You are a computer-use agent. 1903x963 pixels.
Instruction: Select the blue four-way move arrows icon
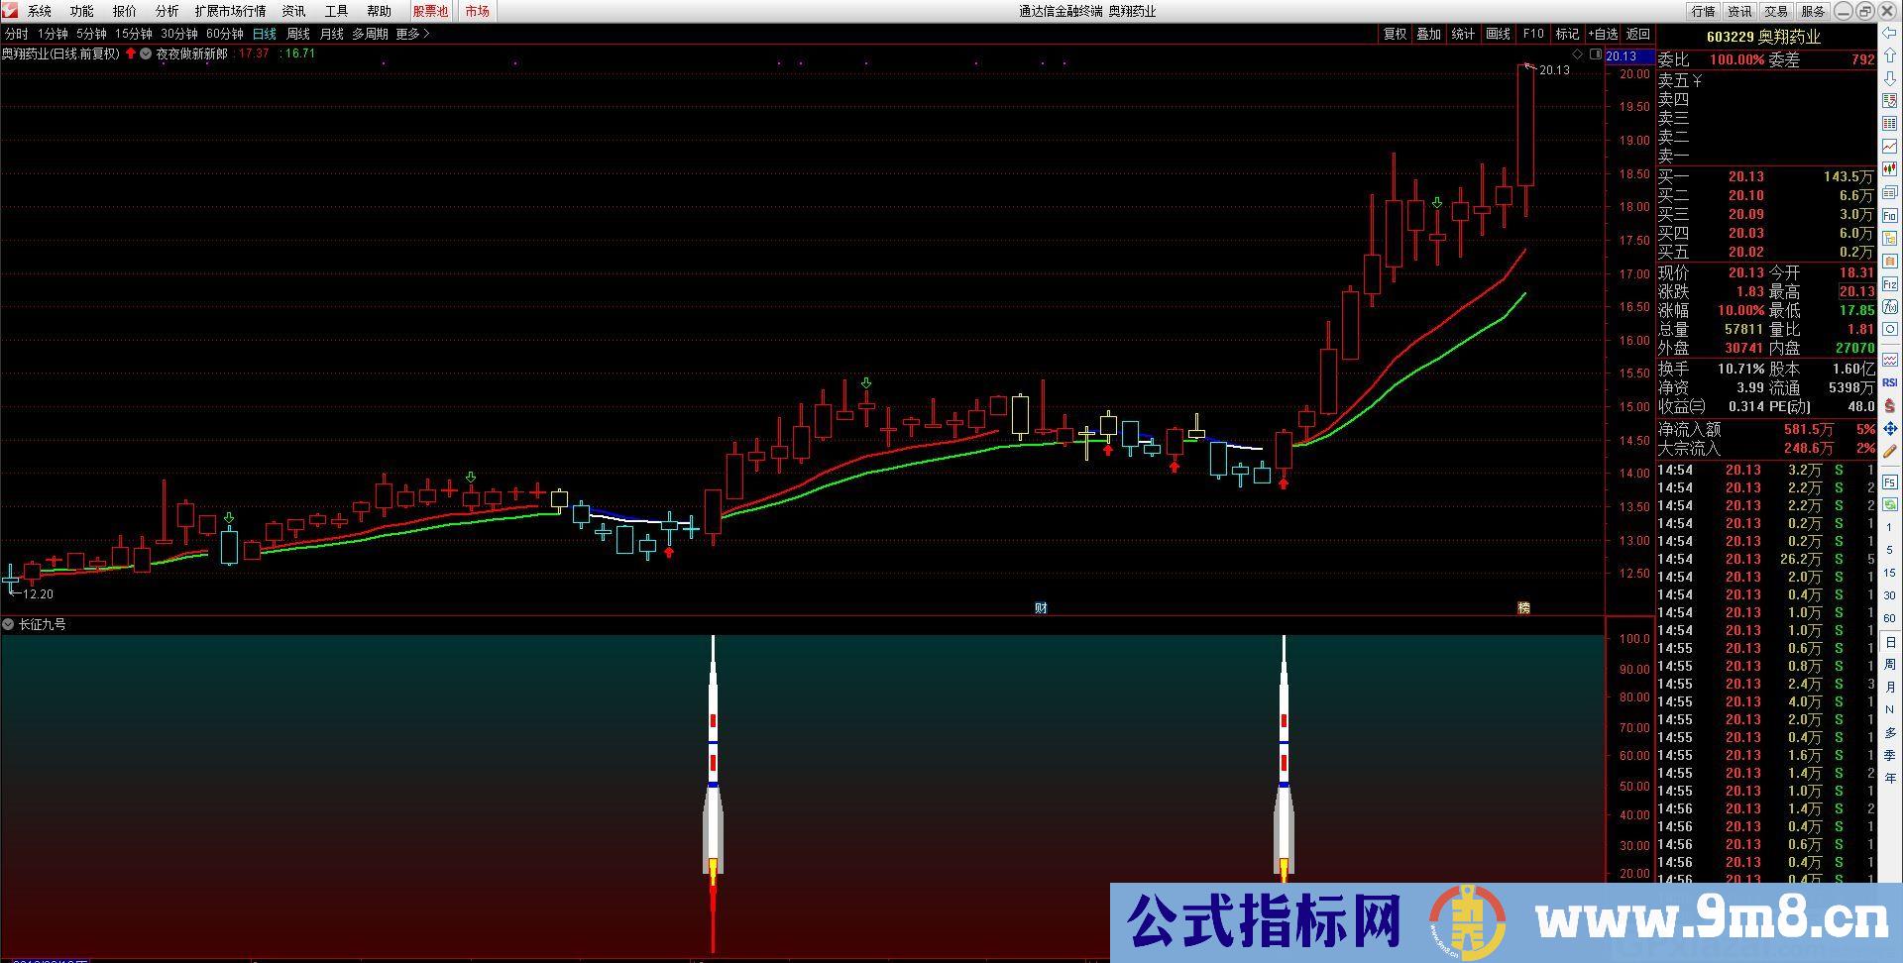tap(1889, 428)
